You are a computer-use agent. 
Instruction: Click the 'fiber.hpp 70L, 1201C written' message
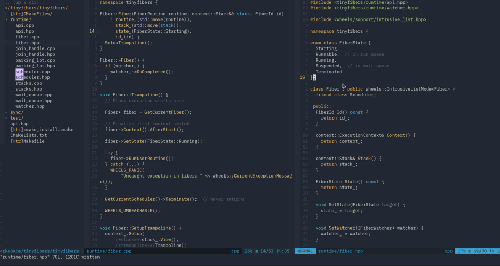[50, 257]
